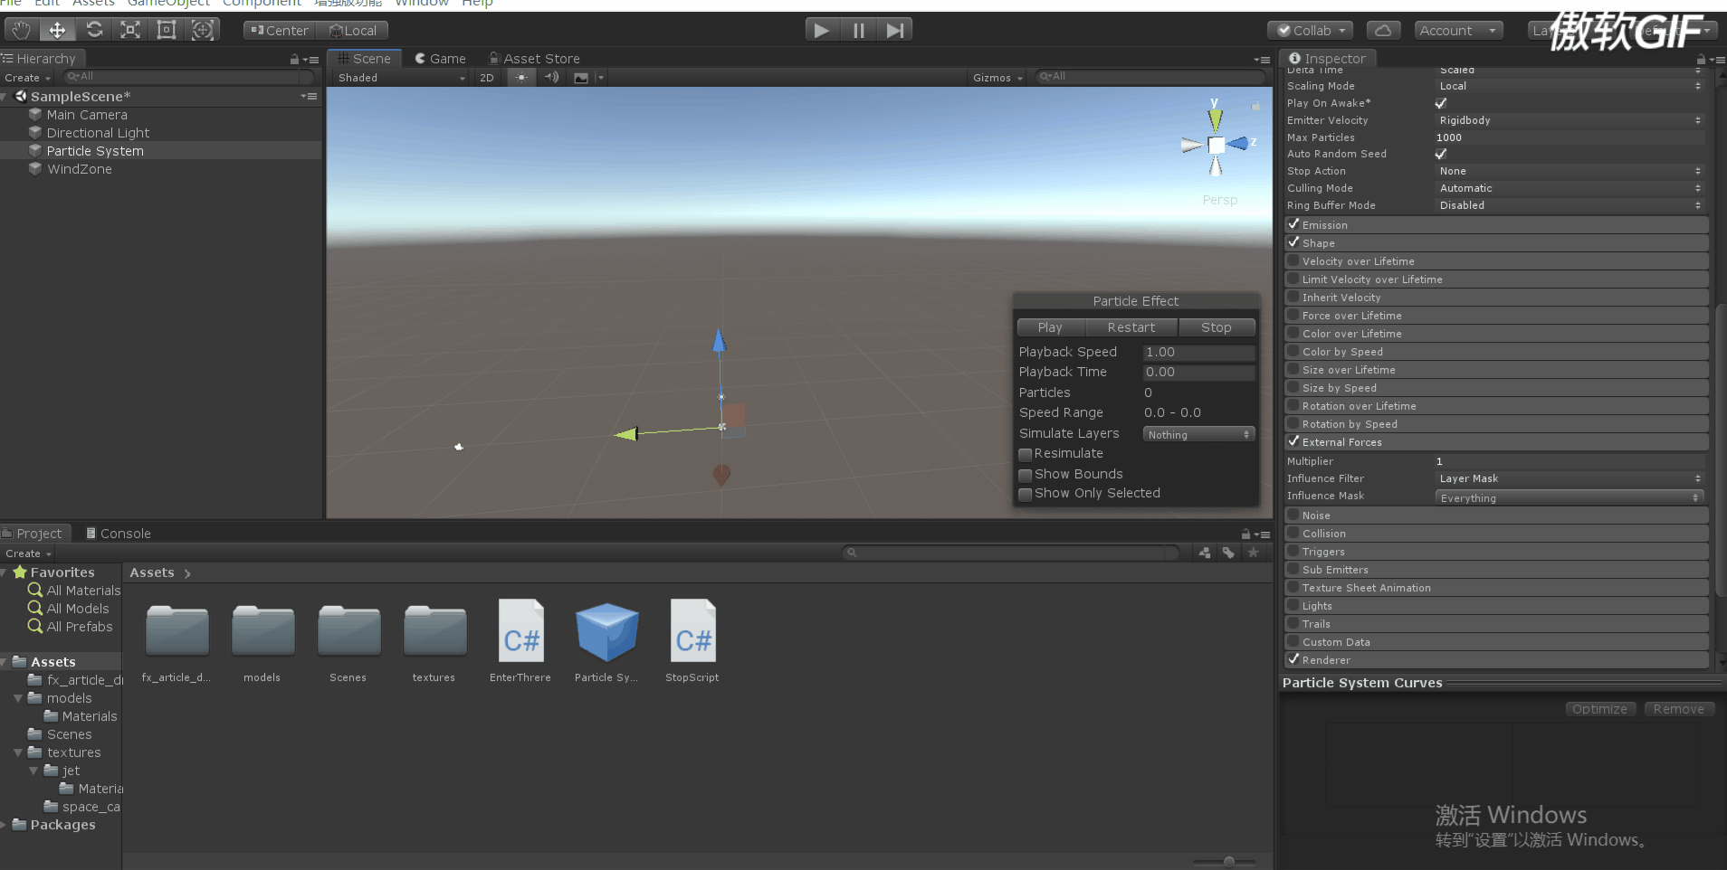Screen dimensions: 1727x870
Task: Switch to the Game tab
Action: [441, 59]
